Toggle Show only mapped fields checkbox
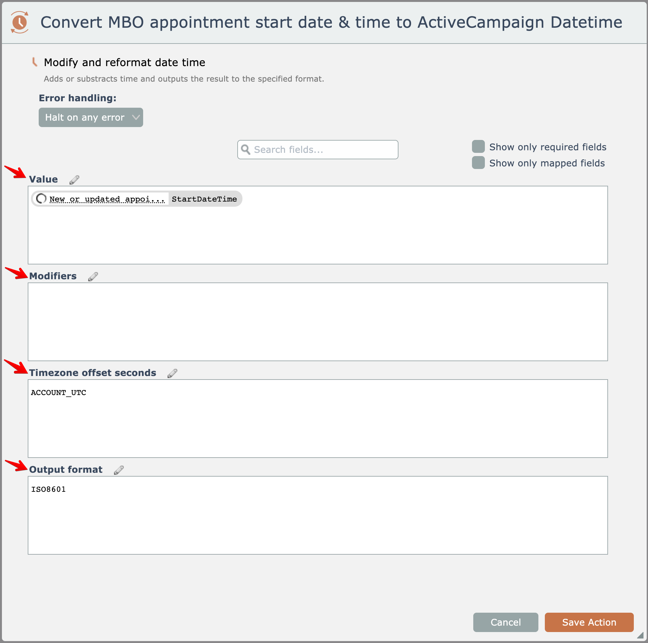 pos(478,163)
